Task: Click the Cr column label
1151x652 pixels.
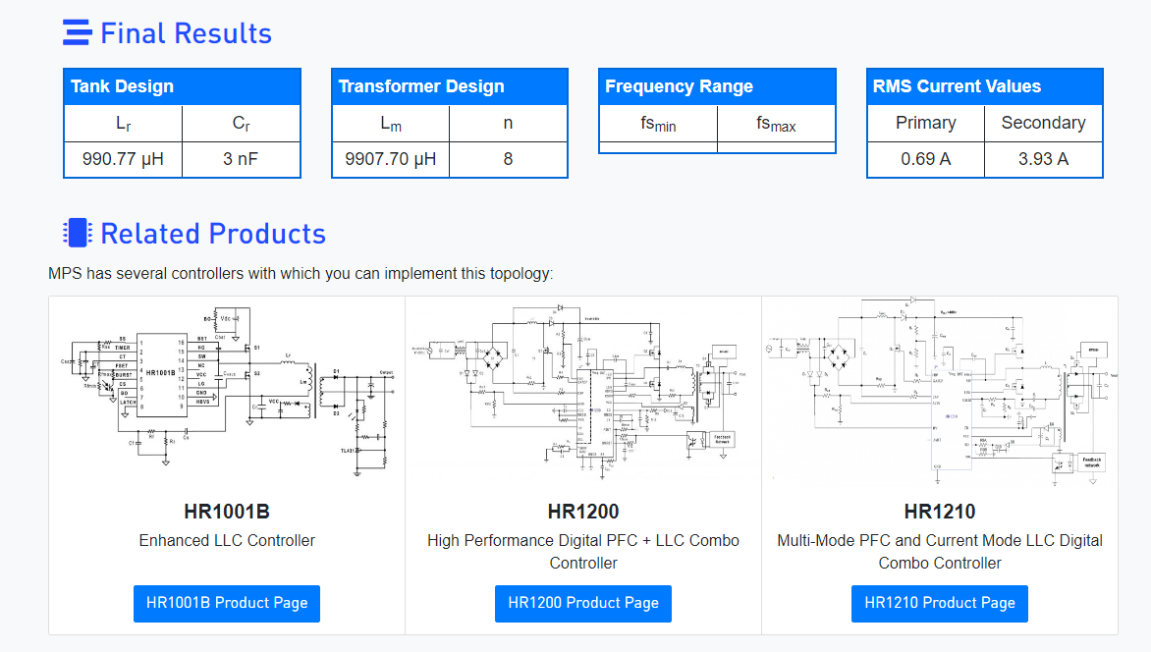Action: [x=241, y=124]
